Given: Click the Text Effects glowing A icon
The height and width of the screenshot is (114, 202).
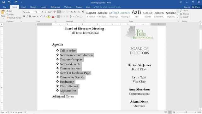Looking at the screenshot, I should click(x=44, y=16).
